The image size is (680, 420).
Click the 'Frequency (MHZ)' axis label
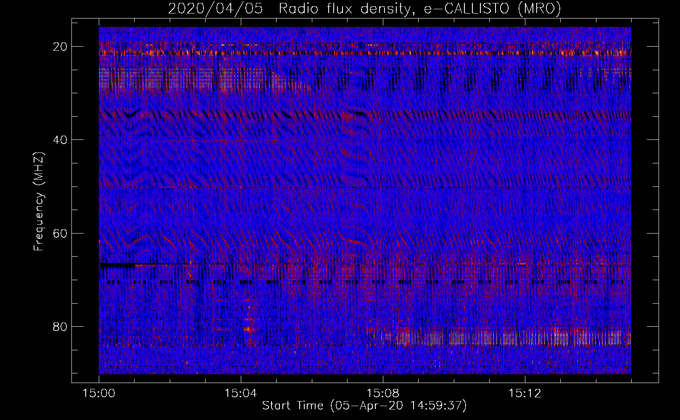click(x=39, y=201)
